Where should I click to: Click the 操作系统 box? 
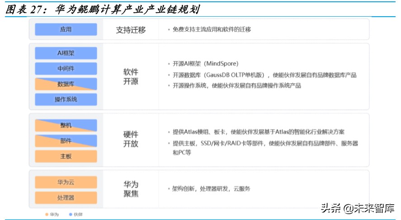66,99
